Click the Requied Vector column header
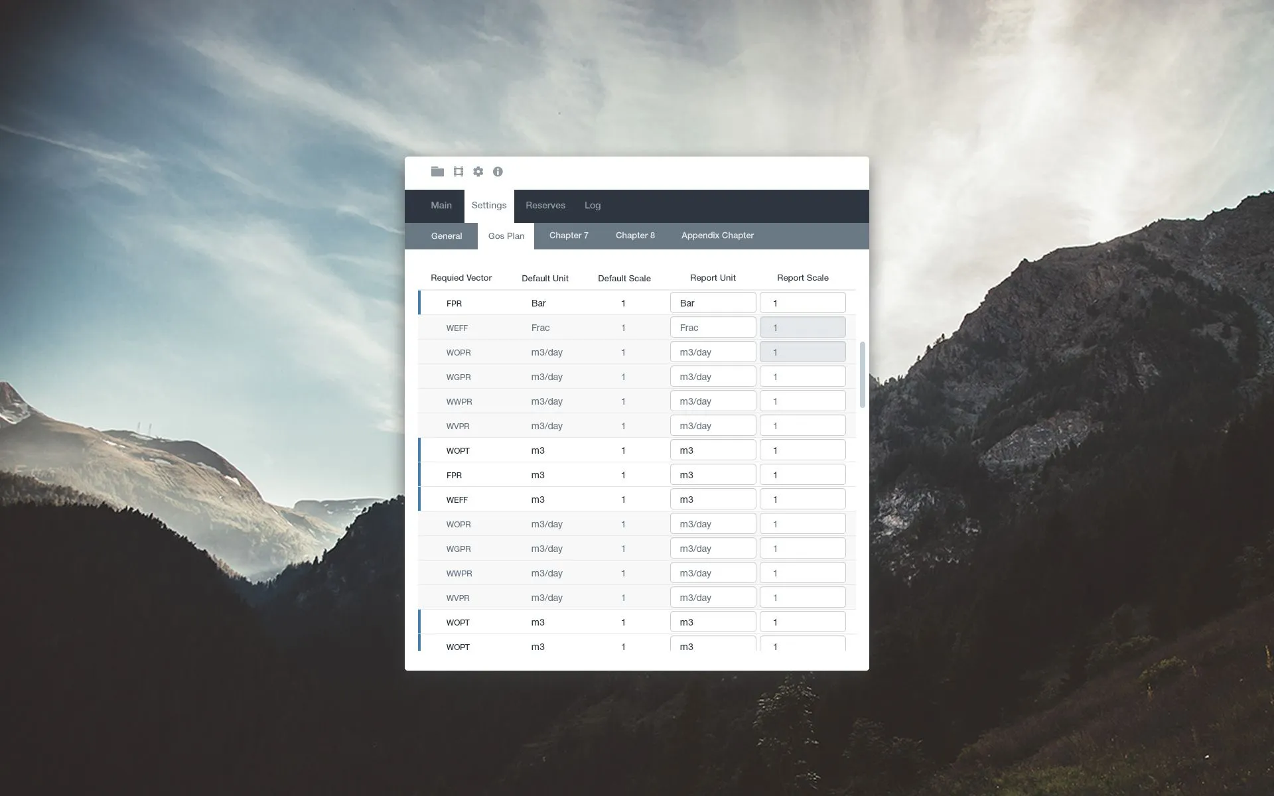This screenshot has height=796, width=1274. [461, 278]
